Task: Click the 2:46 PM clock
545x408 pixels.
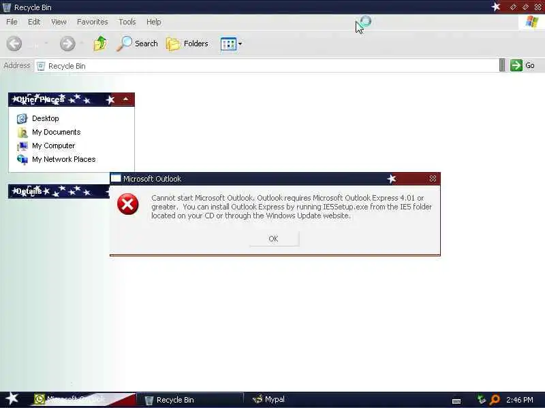Action: (520, 400)
